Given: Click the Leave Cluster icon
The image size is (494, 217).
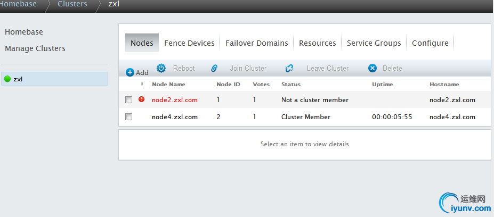Looking at the screenshot, I should [x=289, y=68].
